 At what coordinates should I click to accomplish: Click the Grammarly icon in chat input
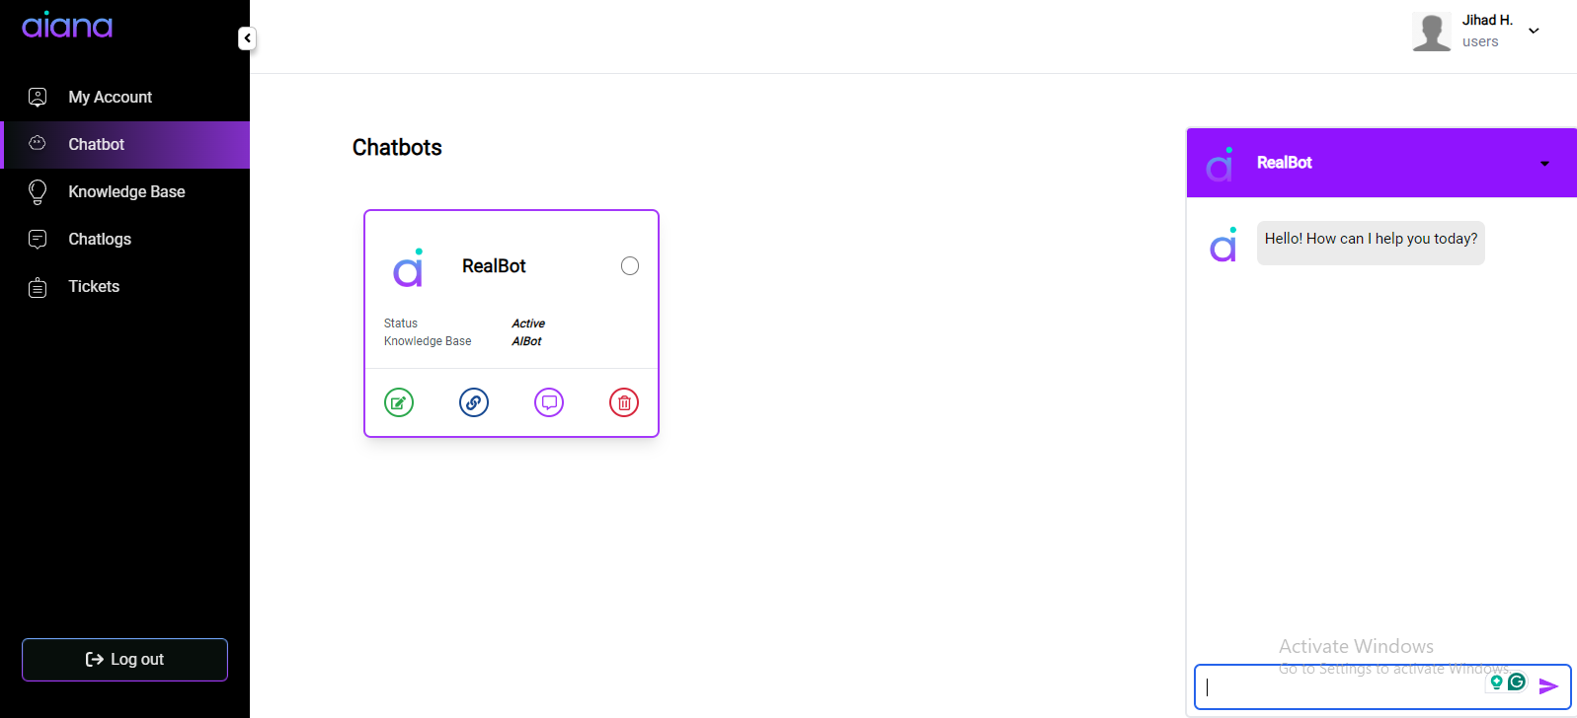click(1518, 682)
